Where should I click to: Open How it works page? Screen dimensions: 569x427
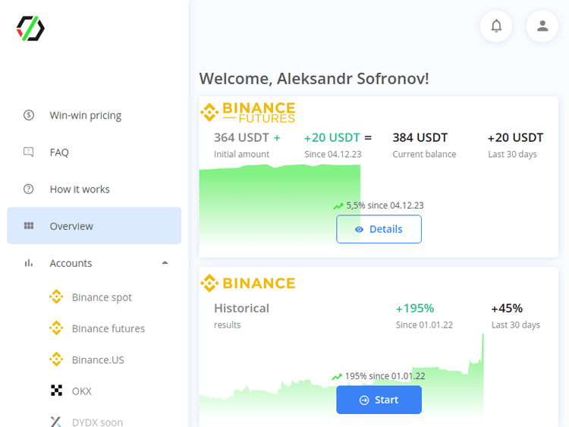(80, 189)
